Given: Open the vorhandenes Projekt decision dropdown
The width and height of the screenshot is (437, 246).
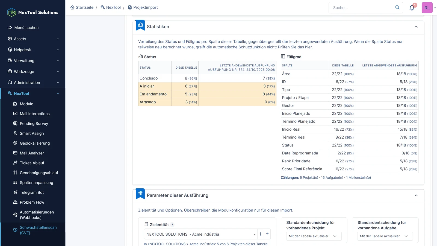Looking at the screenshot, I should (314, 236).
